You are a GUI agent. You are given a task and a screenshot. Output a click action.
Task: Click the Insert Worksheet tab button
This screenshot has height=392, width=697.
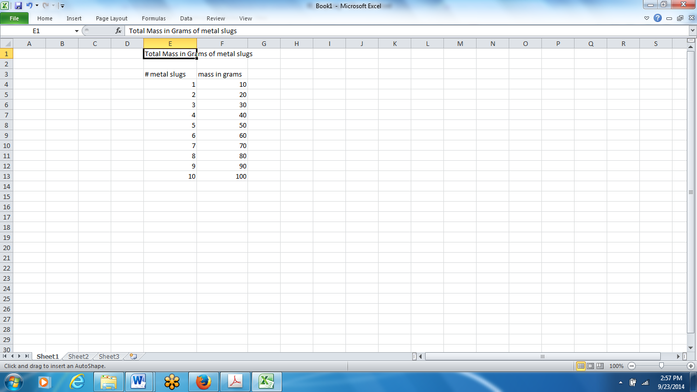(x=132, y=356)
